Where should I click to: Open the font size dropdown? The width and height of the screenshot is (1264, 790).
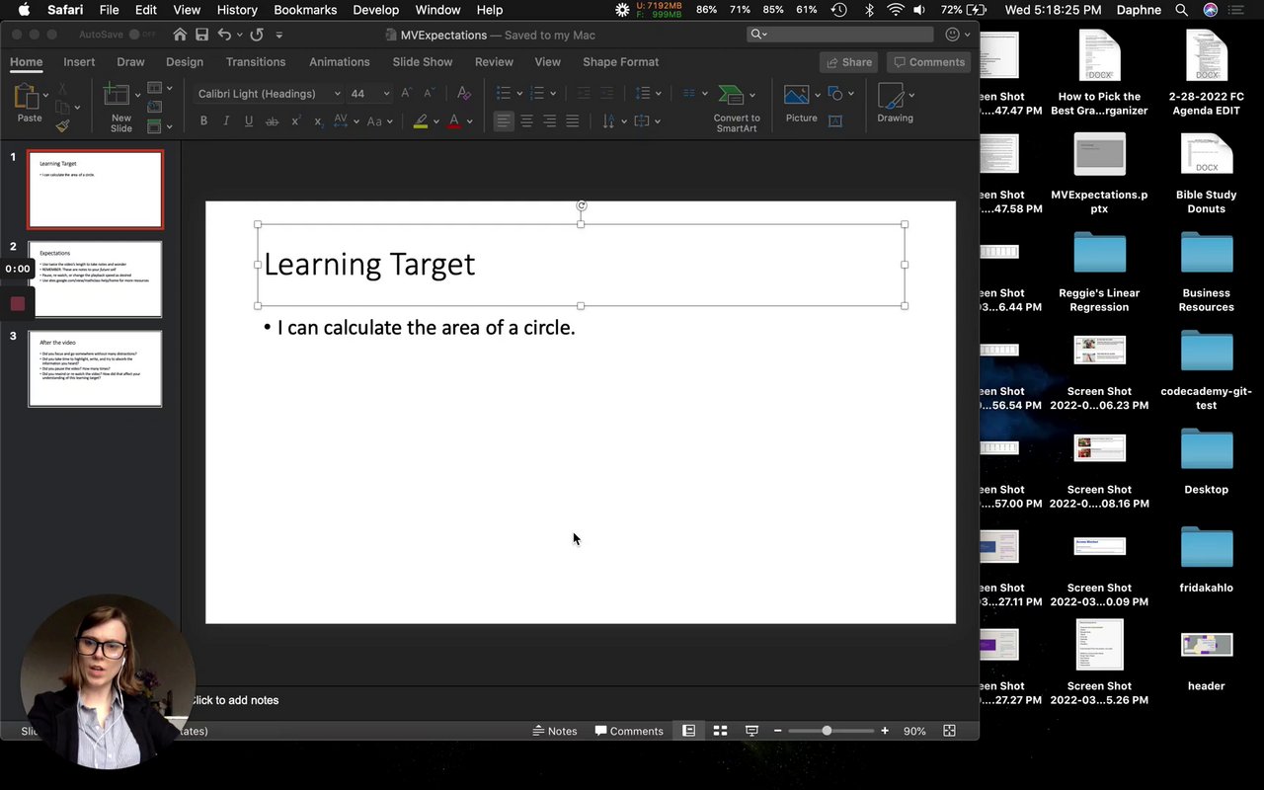tap(386, 94)
